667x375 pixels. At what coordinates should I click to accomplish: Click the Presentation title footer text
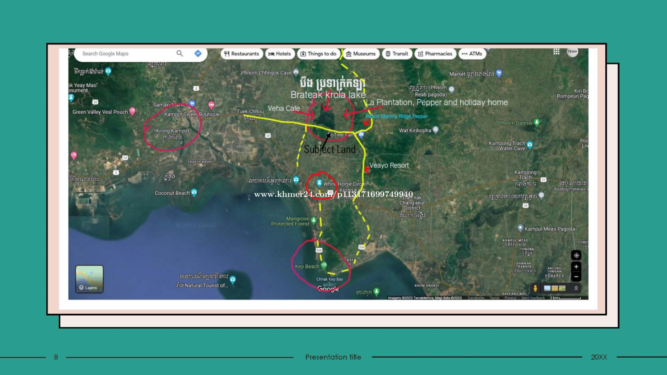(333, 357)
